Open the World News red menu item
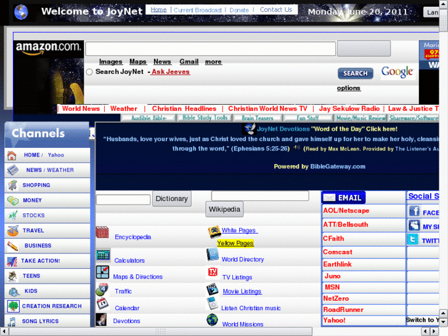Viewport: 448px width, 336px height. [81, 109]
